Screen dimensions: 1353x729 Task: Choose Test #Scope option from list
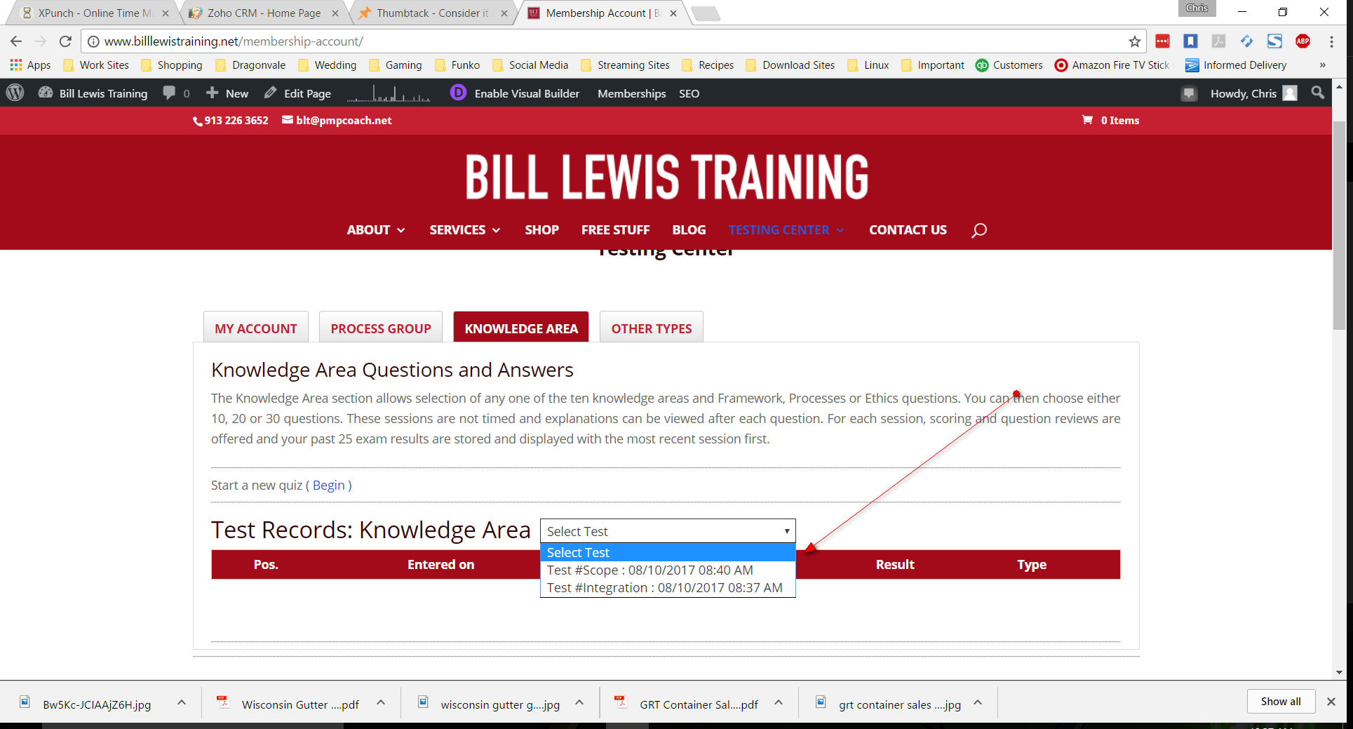tap(668, 570)
